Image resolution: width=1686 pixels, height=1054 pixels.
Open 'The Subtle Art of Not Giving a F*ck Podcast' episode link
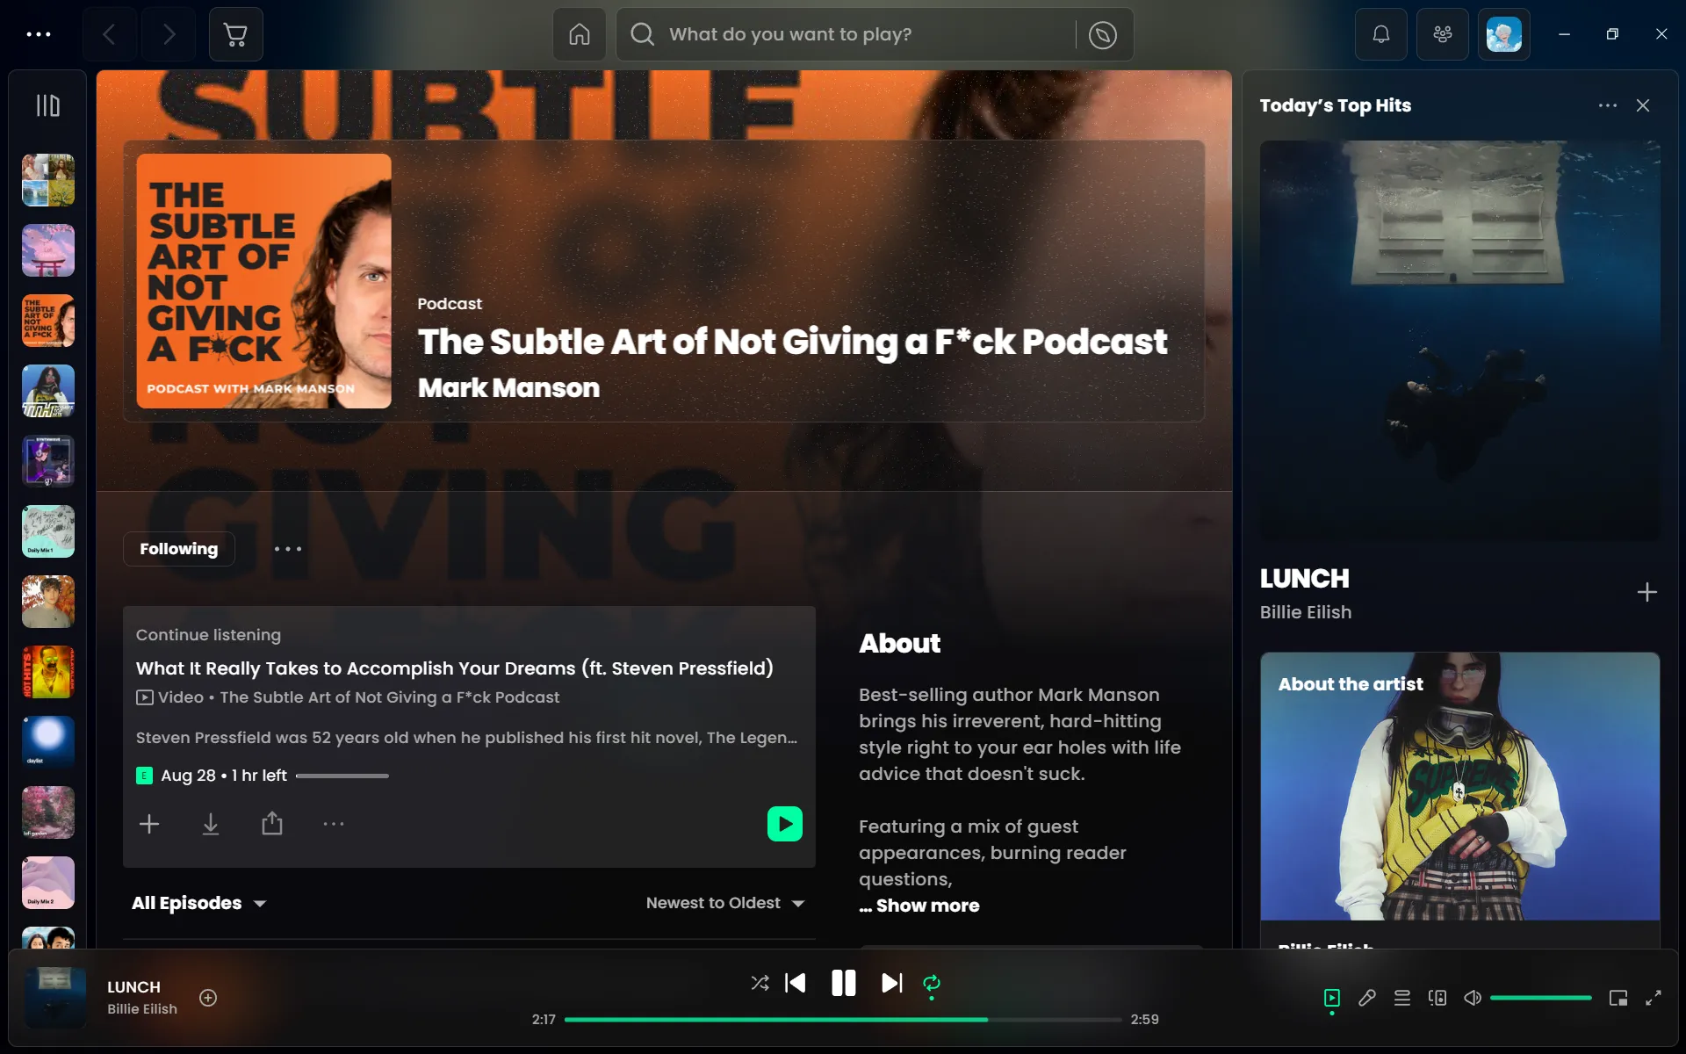click(390, 697)
